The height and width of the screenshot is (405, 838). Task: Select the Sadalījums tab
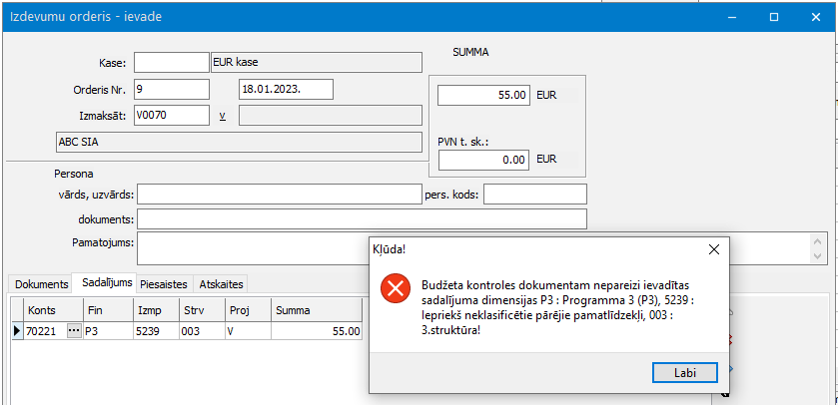pos(107,283)
